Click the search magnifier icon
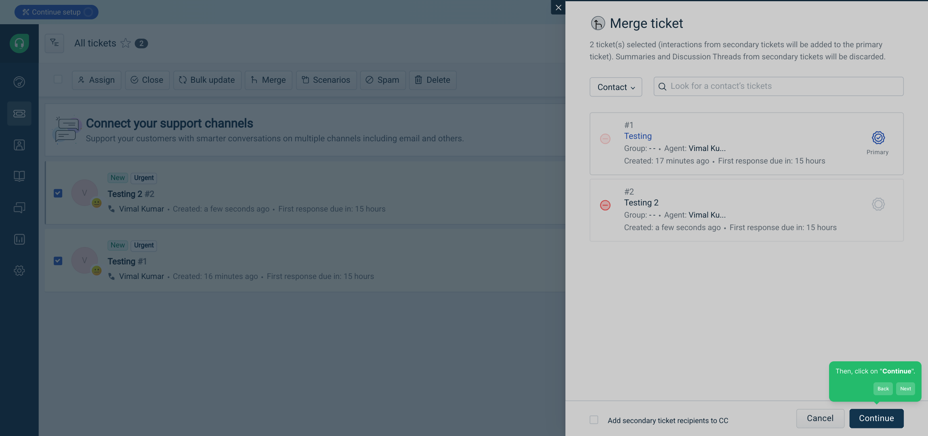928x436 pixels. point(662,86)
